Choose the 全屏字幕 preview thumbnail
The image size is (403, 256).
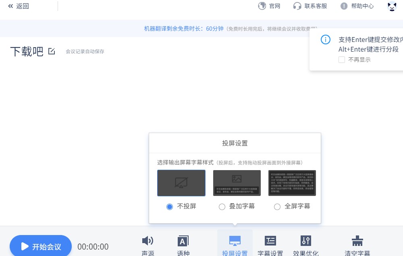tap(292, 183)
